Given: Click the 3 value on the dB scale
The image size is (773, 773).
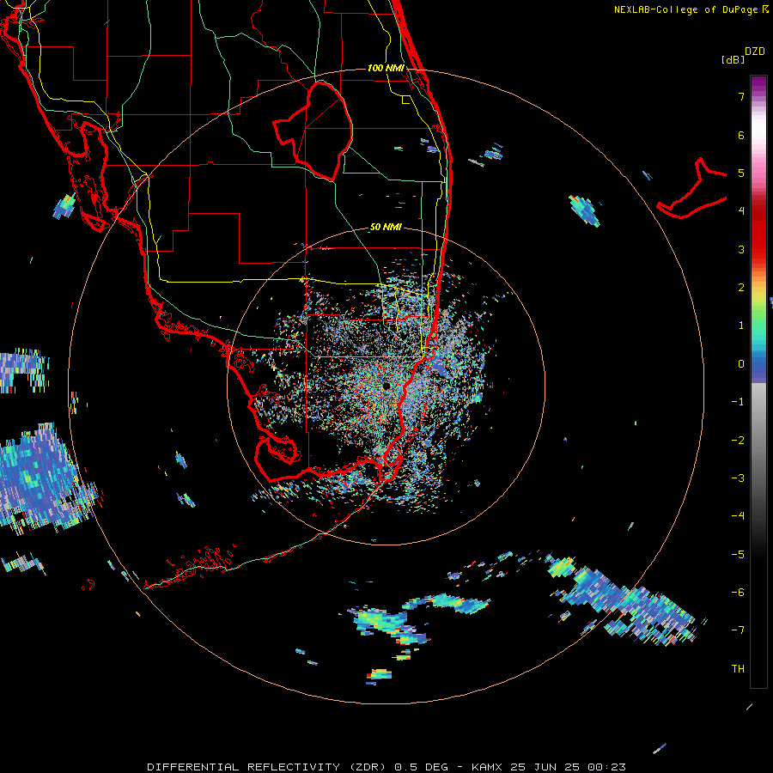Looking at the screenshot, I should point(741,249).
